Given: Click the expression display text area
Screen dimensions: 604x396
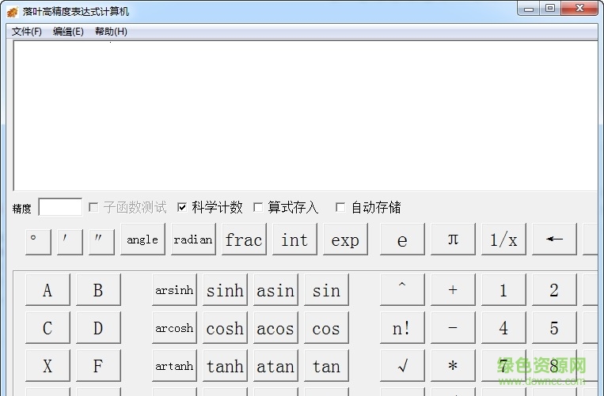Looking at the screenshot, I should 306,115.
